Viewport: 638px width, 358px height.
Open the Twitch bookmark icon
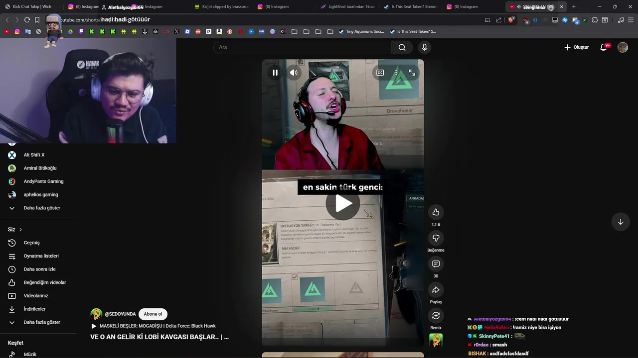[81, 31]
